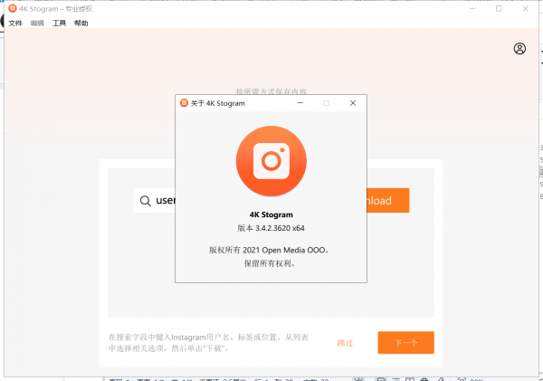Click the 版权所有 2021 Open Media OOO text
Screen dimensions: 543x381
click(x=269, y=250)
